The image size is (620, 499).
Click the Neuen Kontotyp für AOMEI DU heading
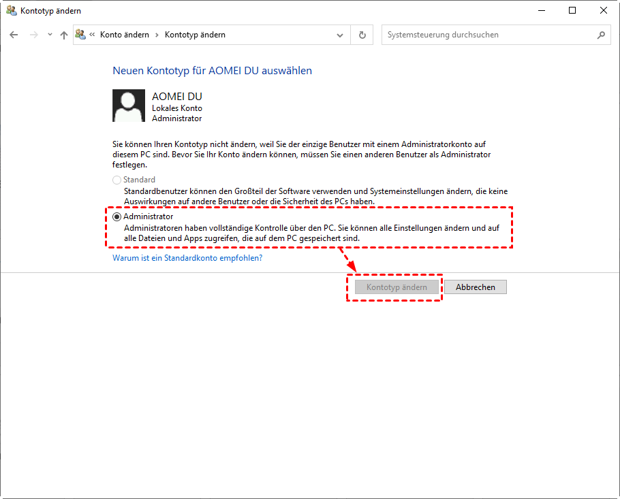(x=213, y=71)
